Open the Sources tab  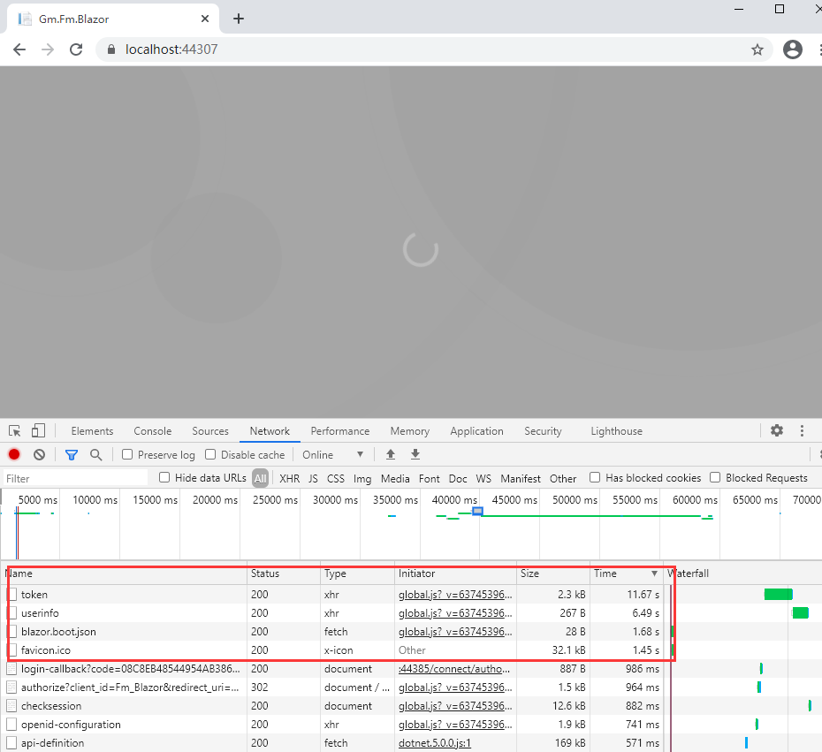(x=210, y=430)
